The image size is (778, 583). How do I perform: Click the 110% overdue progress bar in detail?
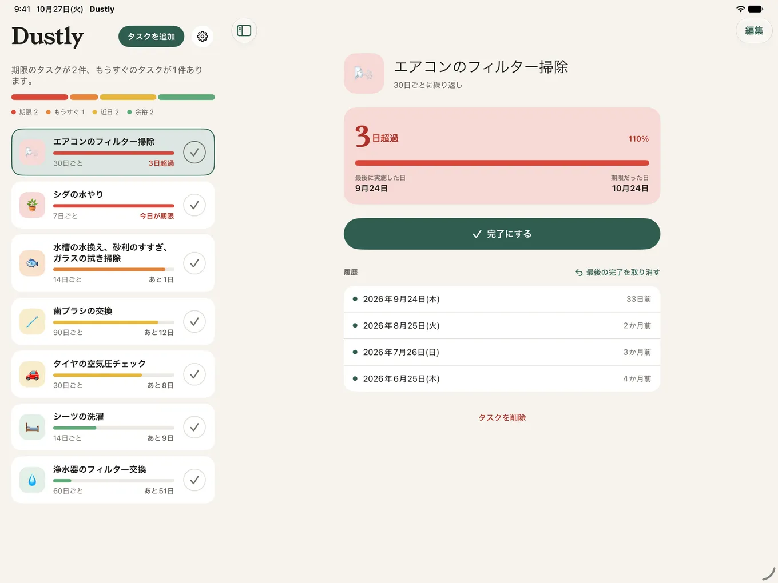pyautogui.click(x=502, y=163)
